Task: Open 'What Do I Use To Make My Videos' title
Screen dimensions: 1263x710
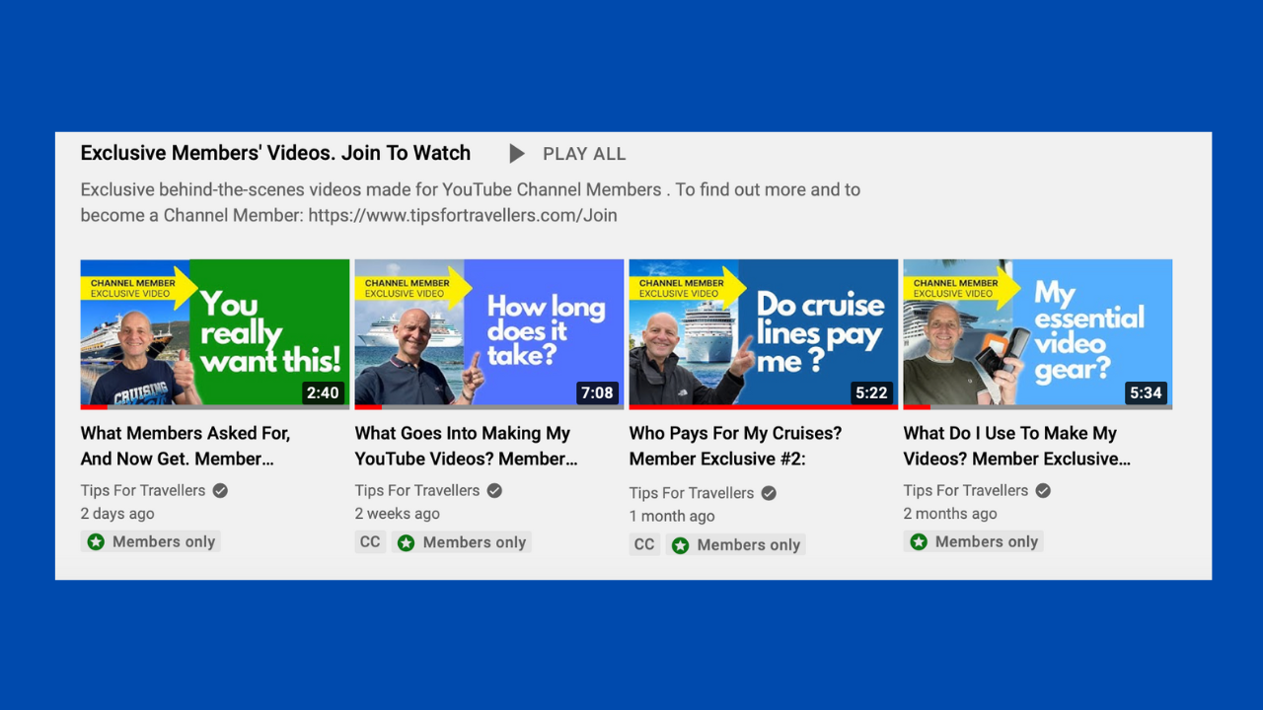Action: [x=1017, y=446]
